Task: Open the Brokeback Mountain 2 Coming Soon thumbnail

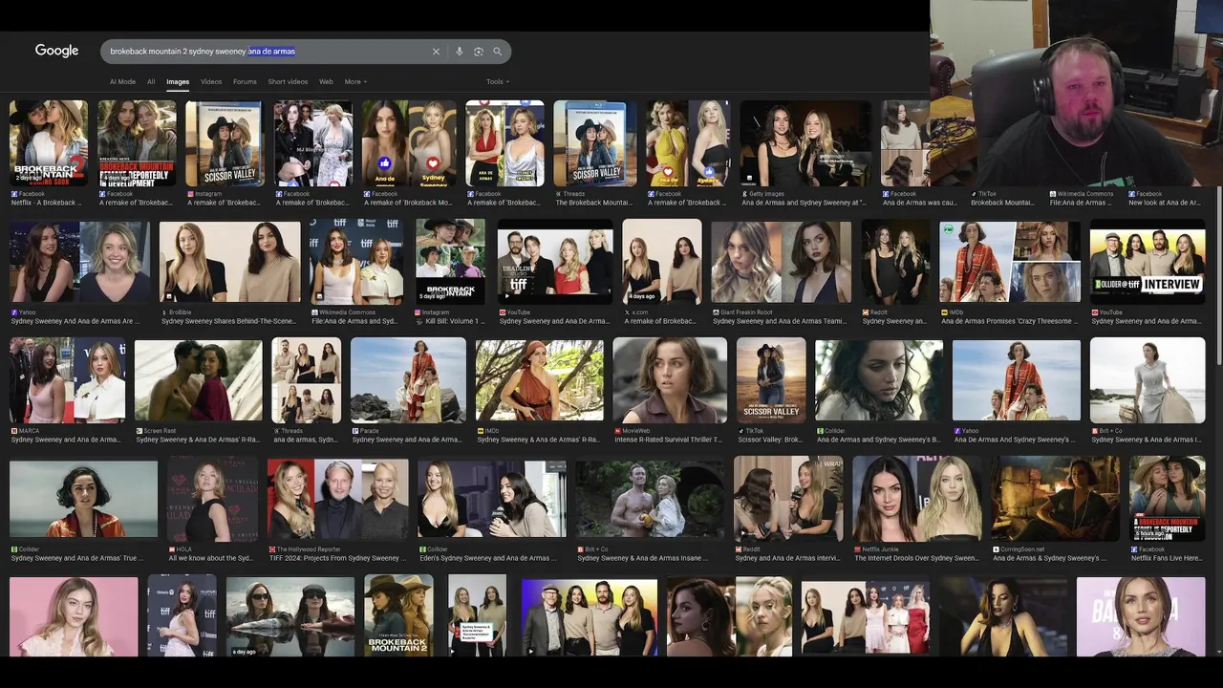Action: pyautogui.click(x=49, y=143)
